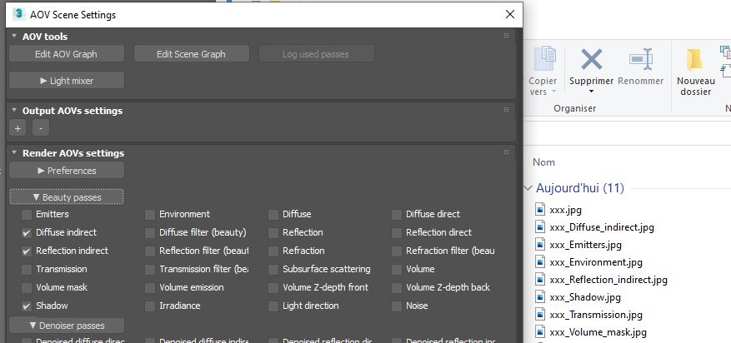The image size is (731, 343).
Task: Collapse the Aujourd'hui file group
Action: [x=527, y=189]
